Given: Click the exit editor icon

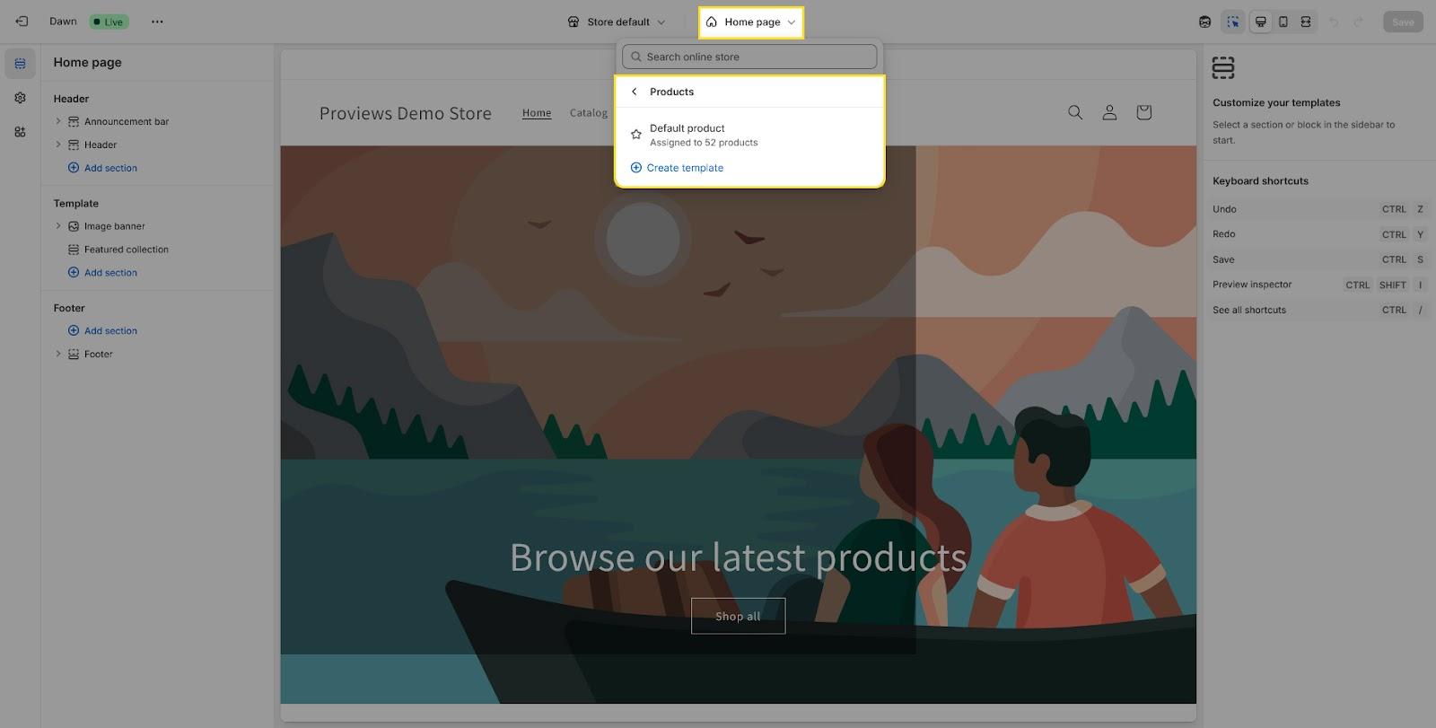Looking at the screenshot, I should 22,22.
